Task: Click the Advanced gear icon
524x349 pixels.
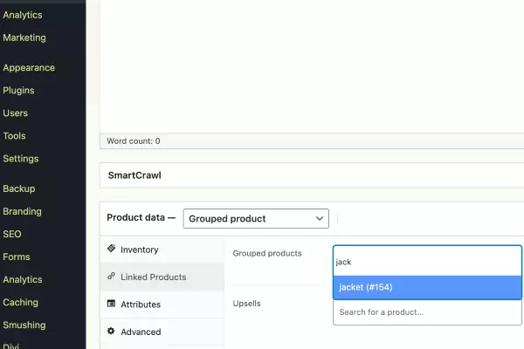Action: (111, 332)
